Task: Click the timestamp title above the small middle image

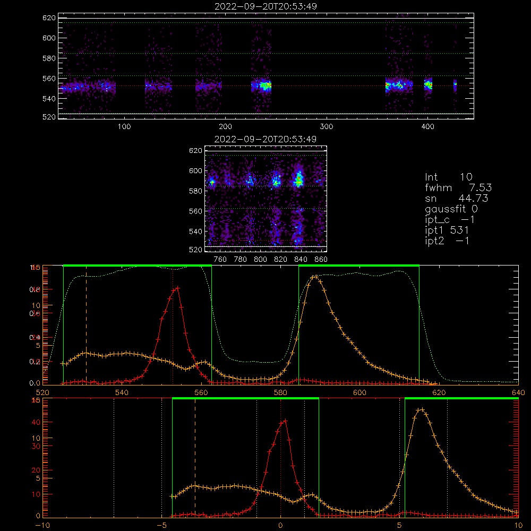Action: (x=265, y=139)
